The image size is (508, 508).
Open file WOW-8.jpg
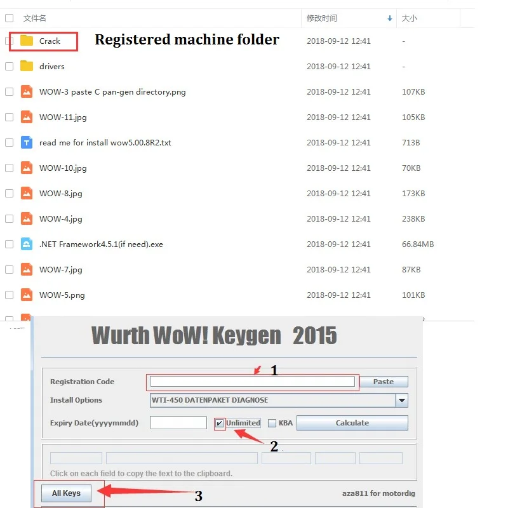(60, 194)
